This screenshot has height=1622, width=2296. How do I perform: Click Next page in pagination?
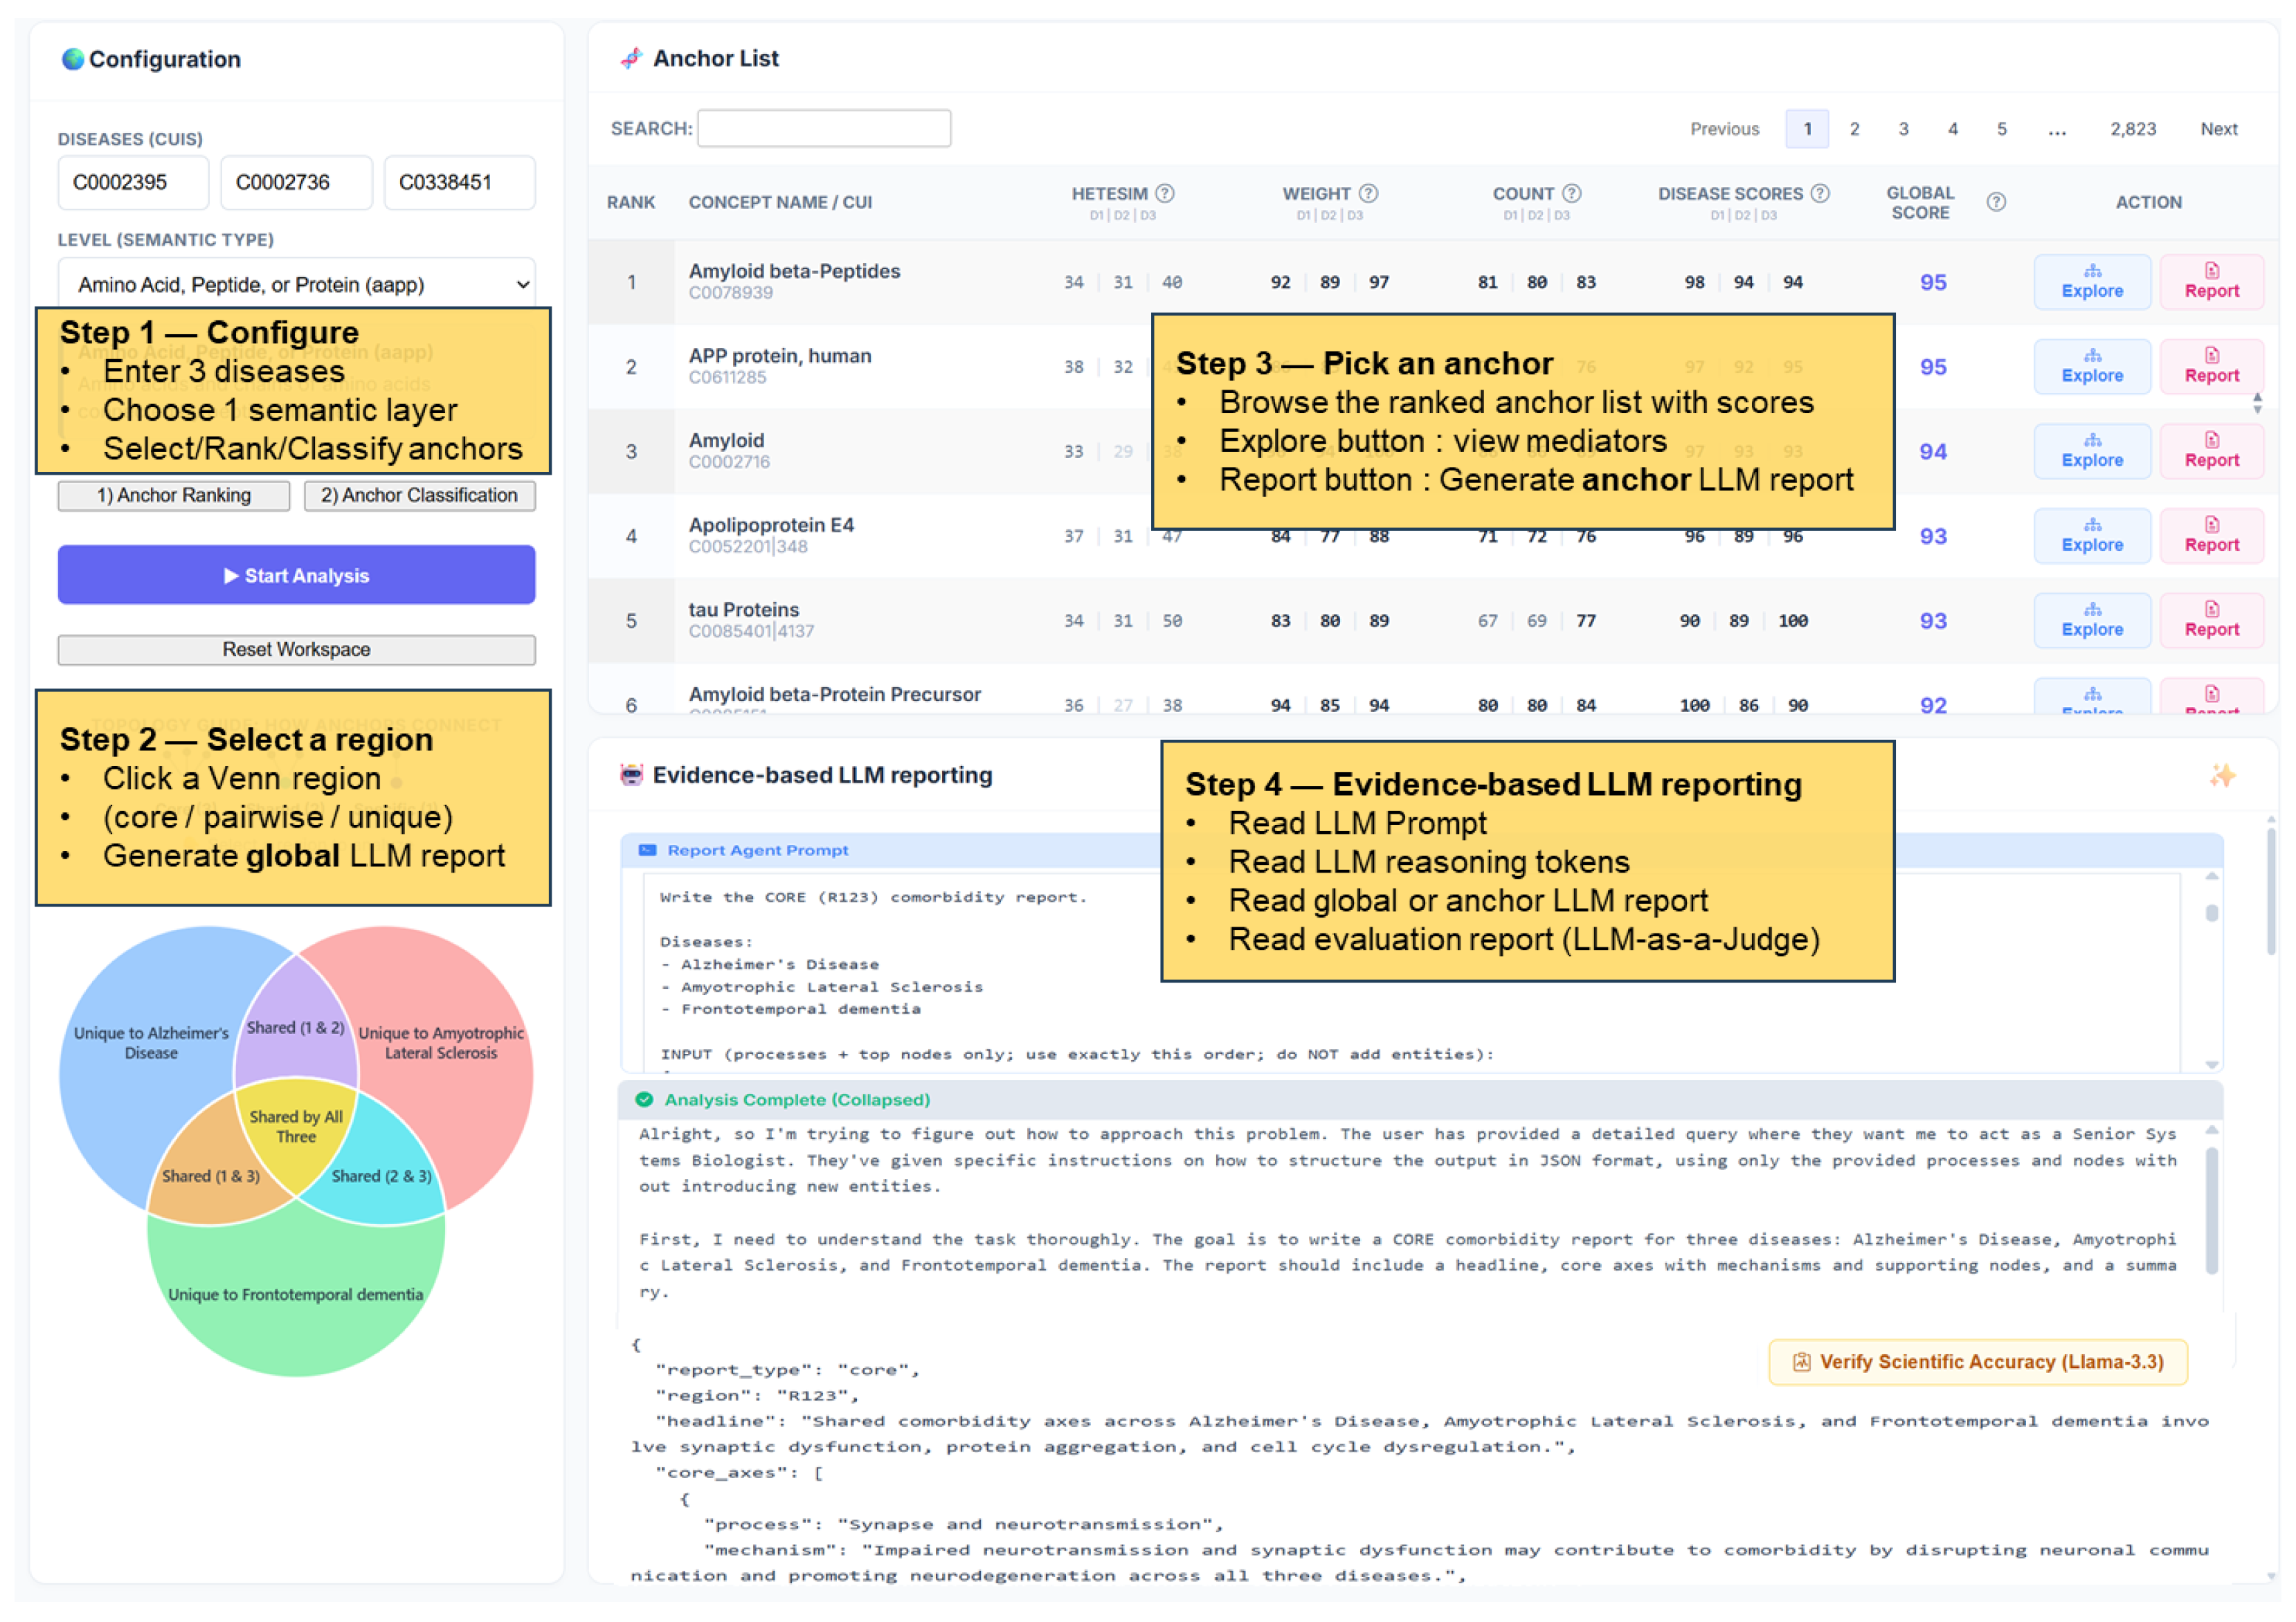2219,129
